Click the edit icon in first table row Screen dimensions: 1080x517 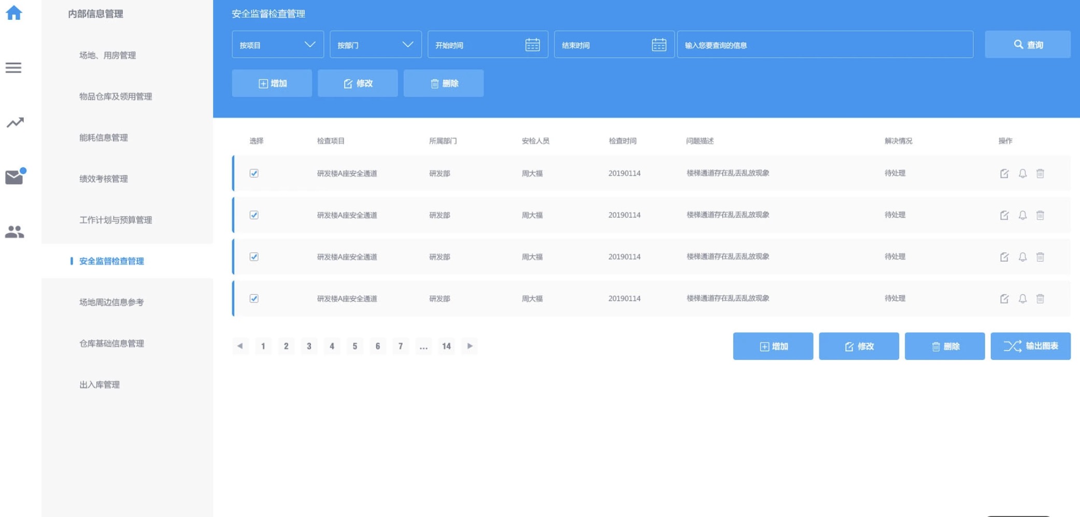[x=1004, y=174]
